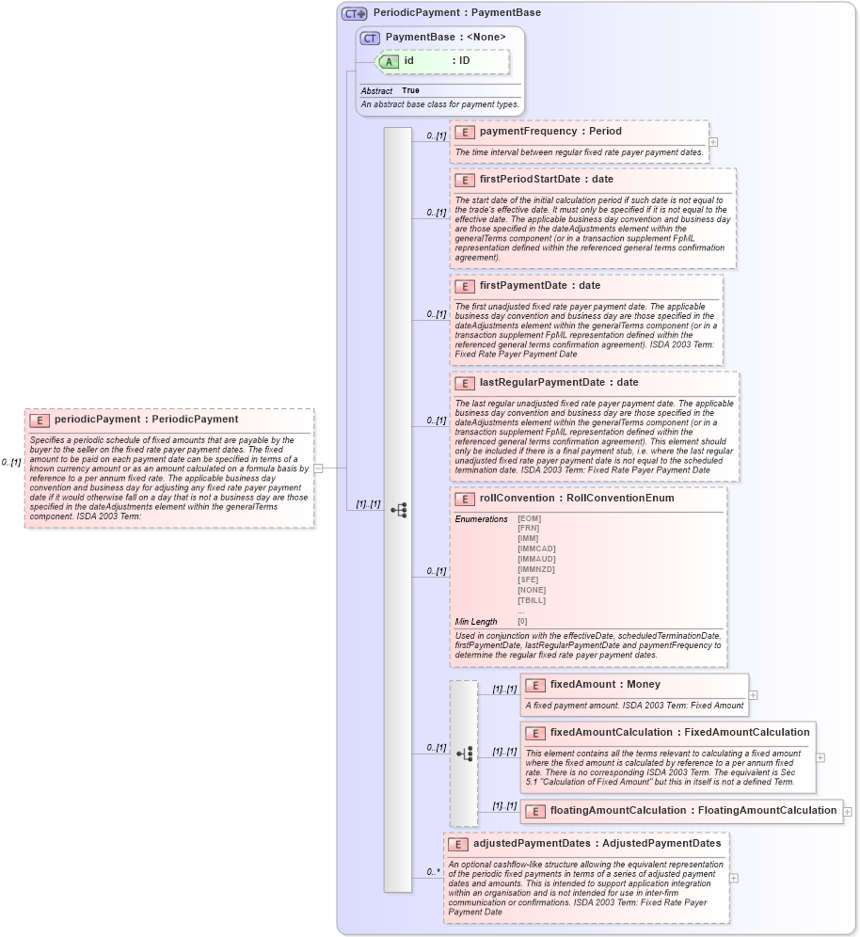Click the choice compositor icon near fixedAmount

tap(465, 754)
